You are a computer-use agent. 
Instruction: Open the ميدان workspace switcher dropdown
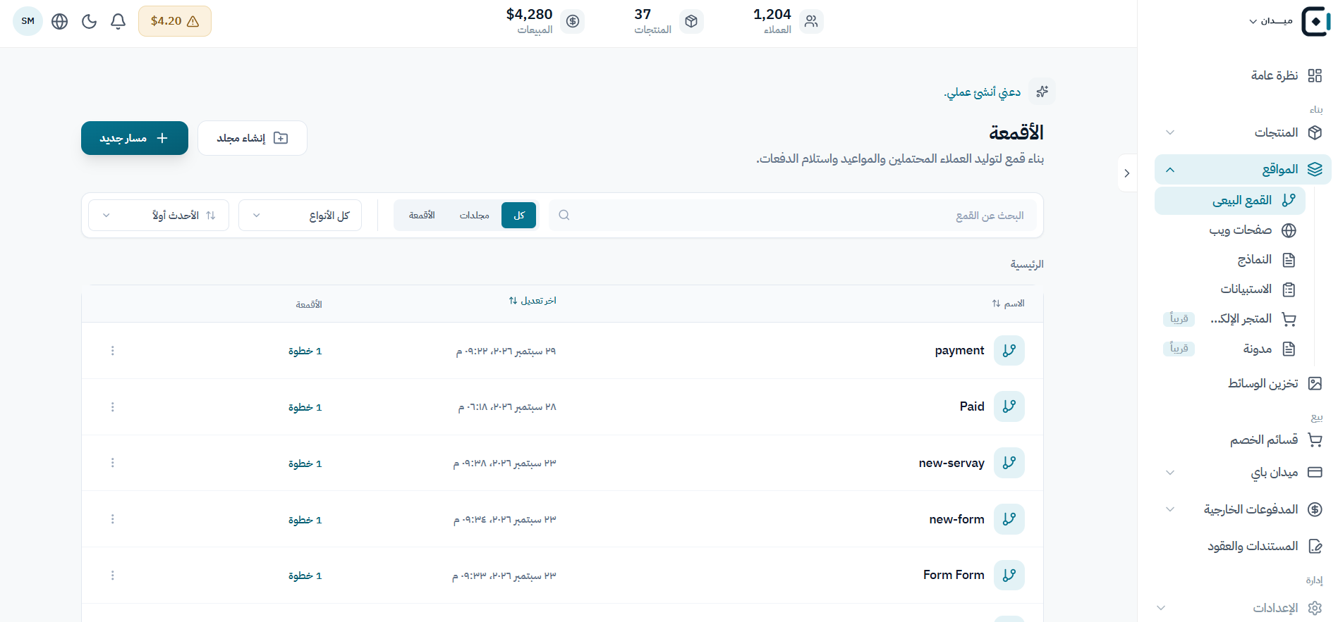[1271, 21]
